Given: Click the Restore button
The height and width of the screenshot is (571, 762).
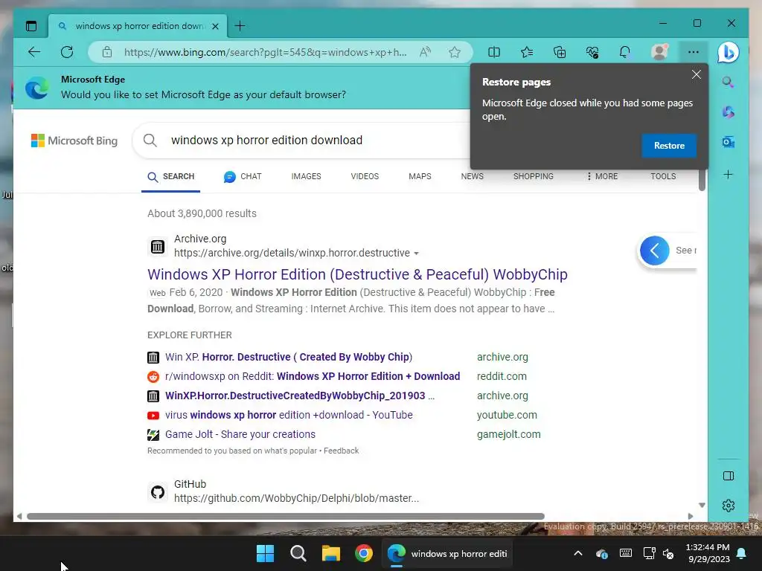Looking at the screenshot, I should [x=669, y=146].
